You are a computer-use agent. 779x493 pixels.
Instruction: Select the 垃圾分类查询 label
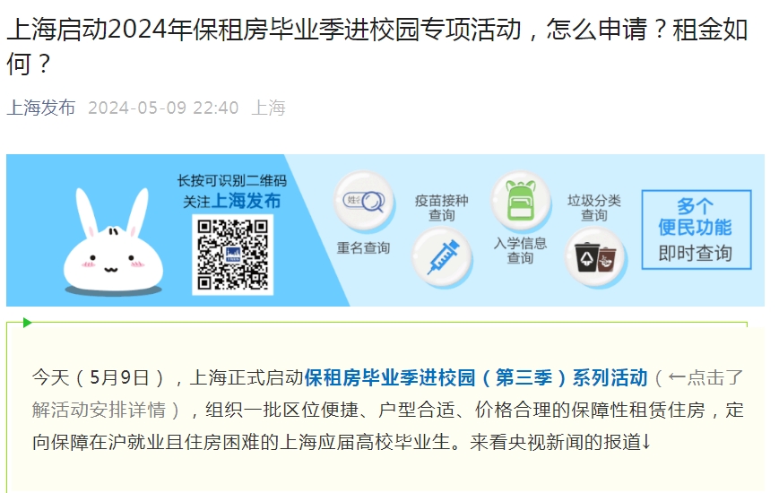[594, 208]
